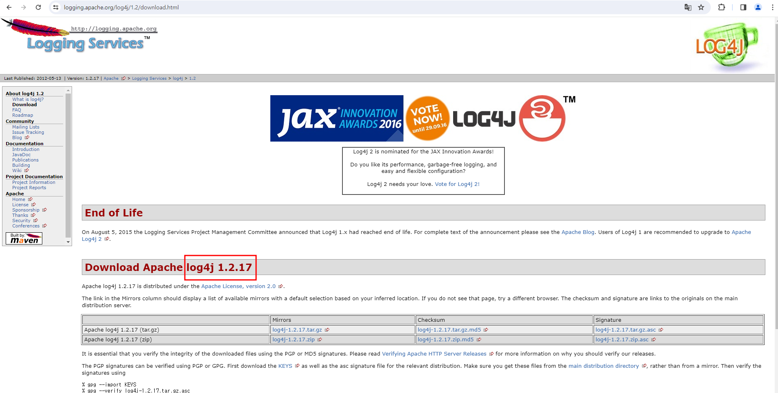
Task: Open site information icon in address bar
Action: (56, 7)
